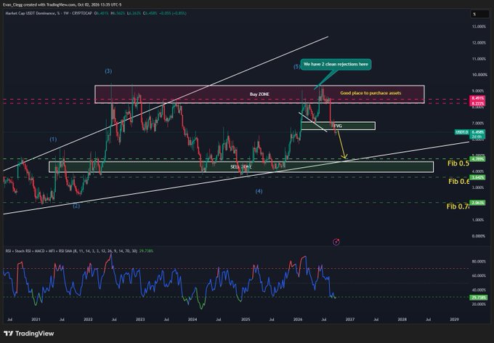Click the SELL ZONE rectangle label
Screen dimensions: 494x343
(241, 166)
